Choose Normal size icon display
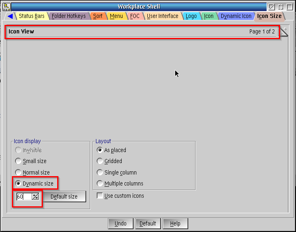The height and width of the screenshot is (232, 296). [x=32, y=172]
